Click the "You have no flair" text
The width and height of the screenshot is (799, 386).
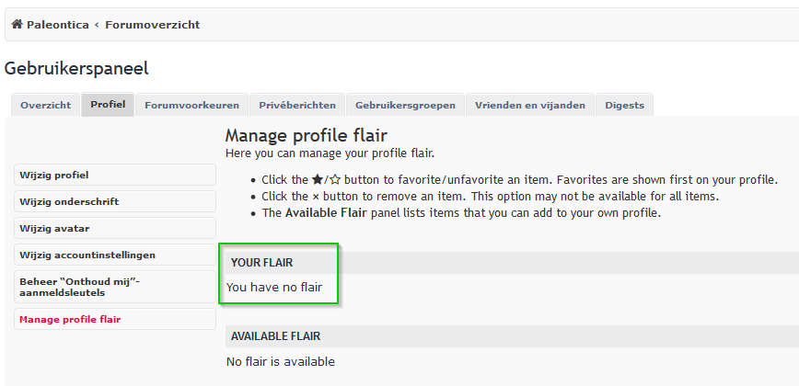(274, 288)
